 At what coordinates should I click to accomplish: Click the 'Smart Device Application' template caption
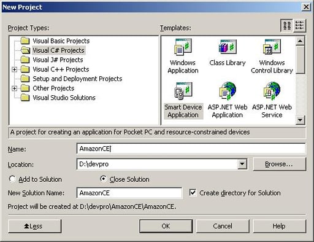[183, 111]
